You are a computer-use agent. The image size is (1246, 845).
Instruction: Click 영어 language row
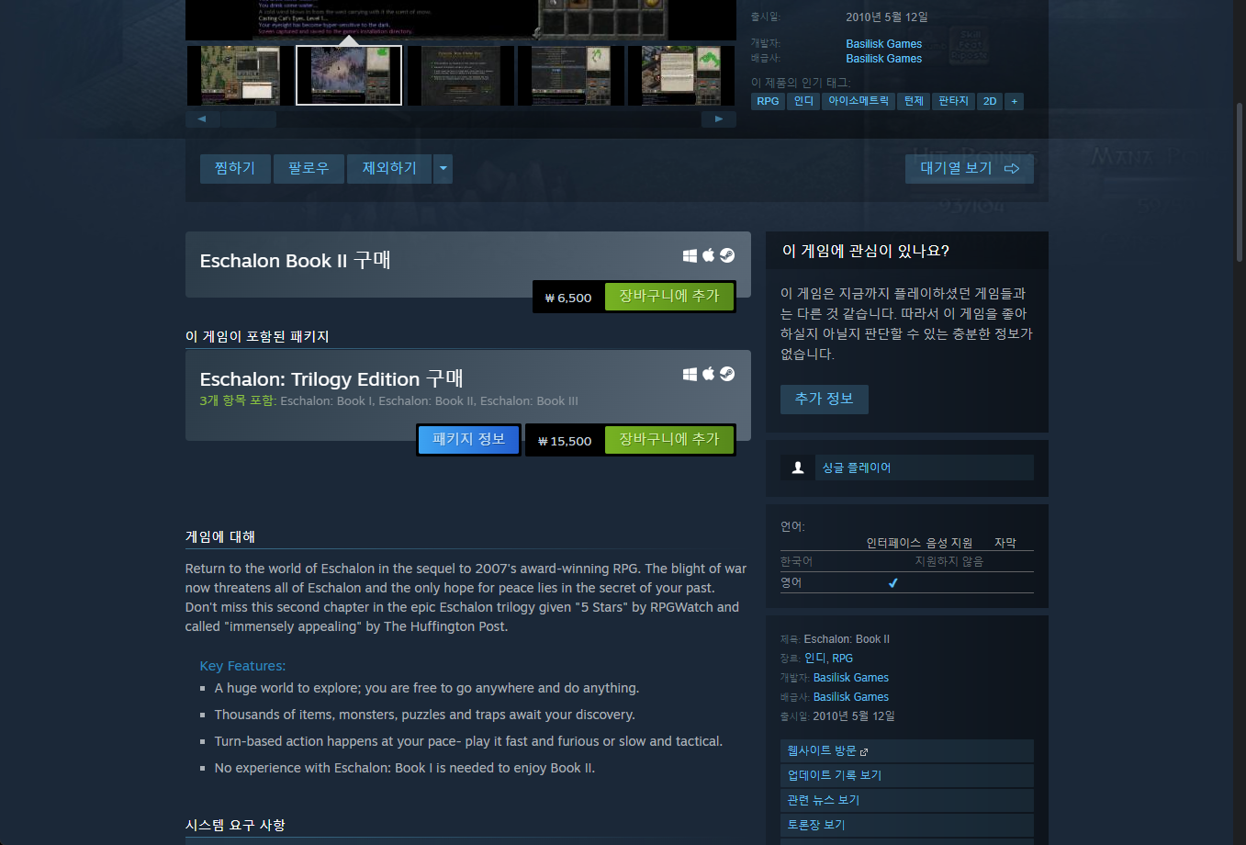point(906,582)
